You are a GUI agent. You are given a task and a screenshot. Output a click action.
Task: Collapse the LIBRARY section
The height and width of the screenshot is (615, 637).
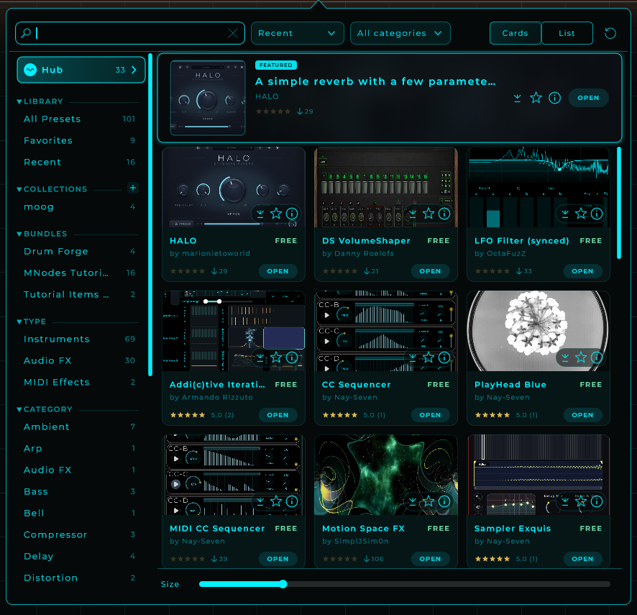pos(19,101)
